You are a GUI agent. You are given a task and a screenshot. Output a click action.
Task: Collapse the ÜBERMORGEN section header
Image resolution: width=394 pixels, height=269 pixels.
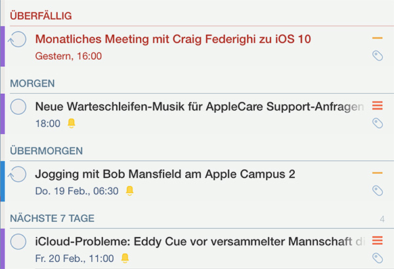click(x=47, y=151)
